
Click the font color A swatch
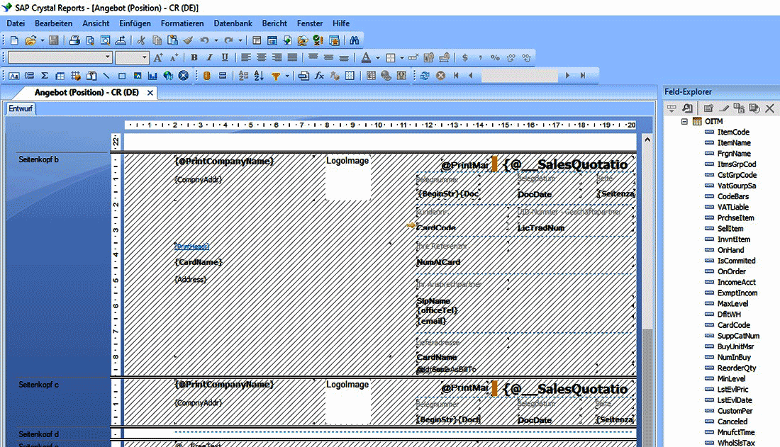click(x=365, y=57)
